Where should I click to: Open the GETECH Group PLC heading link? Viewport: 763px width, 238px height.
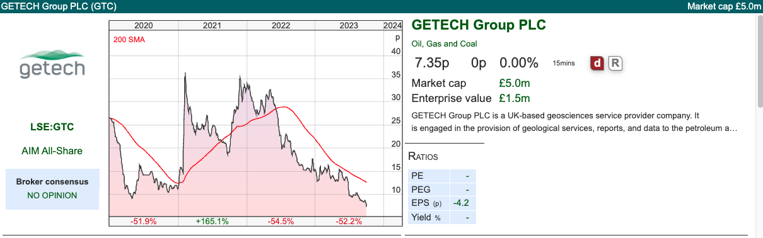478,25
